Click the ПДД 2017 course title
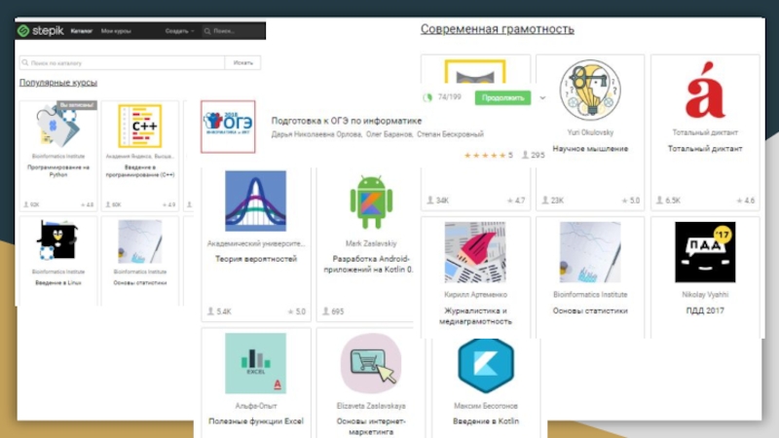This screenshot has height=438, width=779. click(x=705, y=310)
